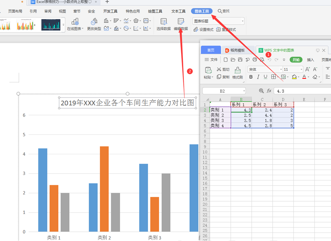Open the 图表标题 chart element dropdown
This screenshot has width=331, height=241.
[x=242, y=21]
